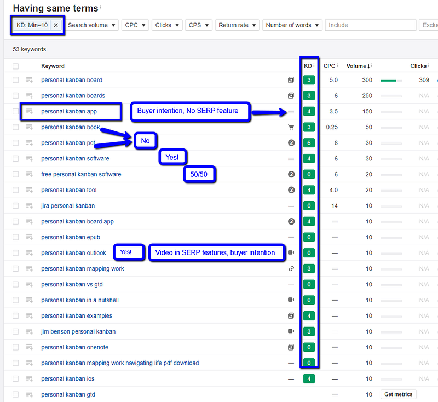Viewport: 438px width, 402px height.
Task: Shopping cart SERP icon for personal kanban book
Action: click(x=291, y=127)
